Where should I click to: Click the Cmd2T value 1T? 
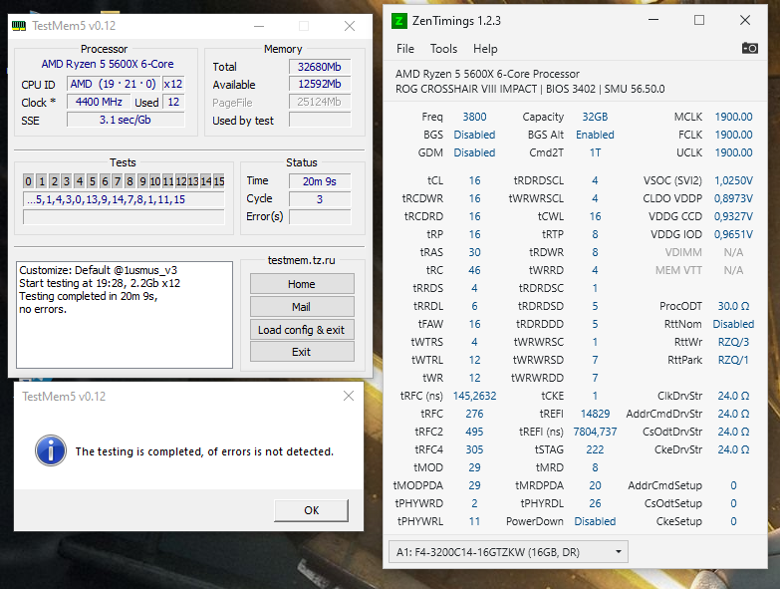click(x=595, y=152)
